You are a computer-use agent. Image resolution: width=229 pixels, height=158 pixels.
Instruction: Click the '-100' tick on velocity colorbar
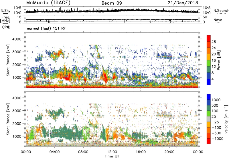[216, 127]
